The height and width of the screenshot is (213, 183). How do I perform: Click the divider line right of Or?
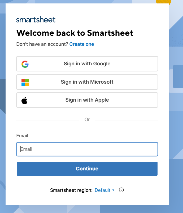click(127, 120)
